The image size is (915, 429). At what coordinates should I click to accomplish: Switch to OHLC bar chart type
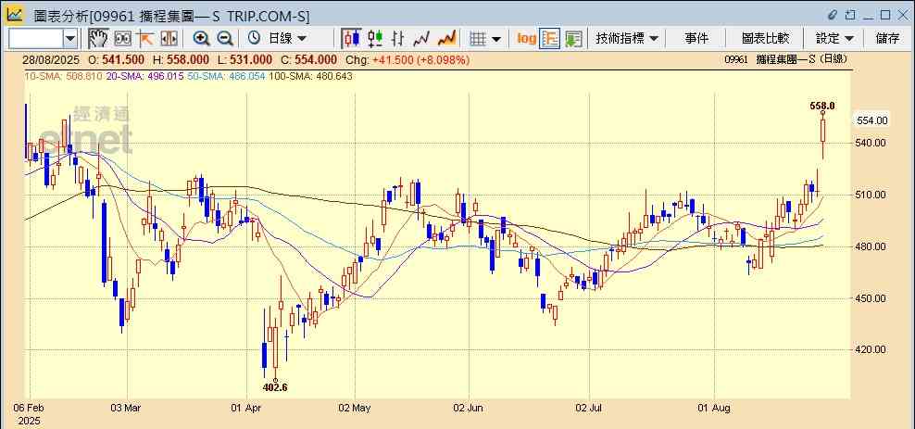[398, 39]
